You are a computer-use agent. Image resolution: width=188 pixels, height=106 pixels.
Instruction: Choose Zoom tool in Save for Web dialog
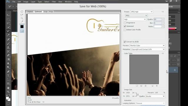(x=22, y=18)
